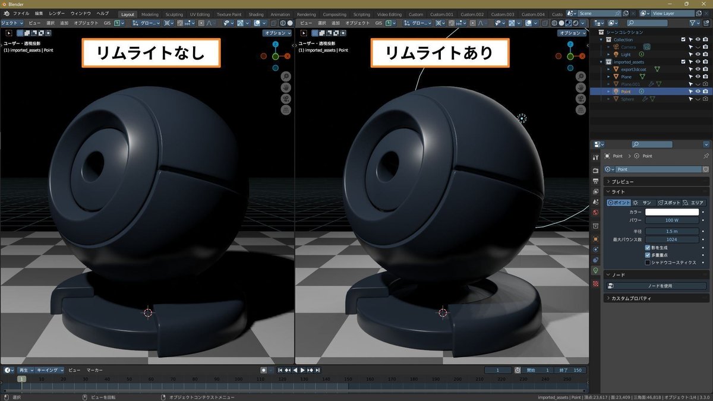
Task: Disable Plane in renders via camera icon
Action: [x=705, y=77]
